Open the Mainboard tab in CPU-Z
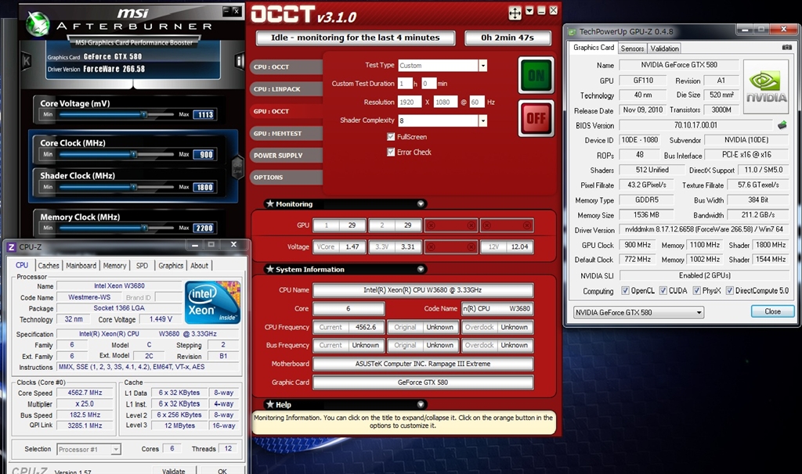The width and height of the screenshot is (802, 474). tap(81, 266)
